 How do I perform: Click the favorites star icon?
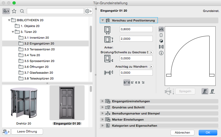point(14,11)
